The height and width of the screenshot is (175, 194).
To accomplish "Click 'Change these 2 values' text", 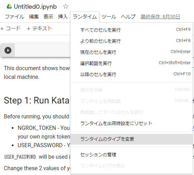I will [37, 168].
